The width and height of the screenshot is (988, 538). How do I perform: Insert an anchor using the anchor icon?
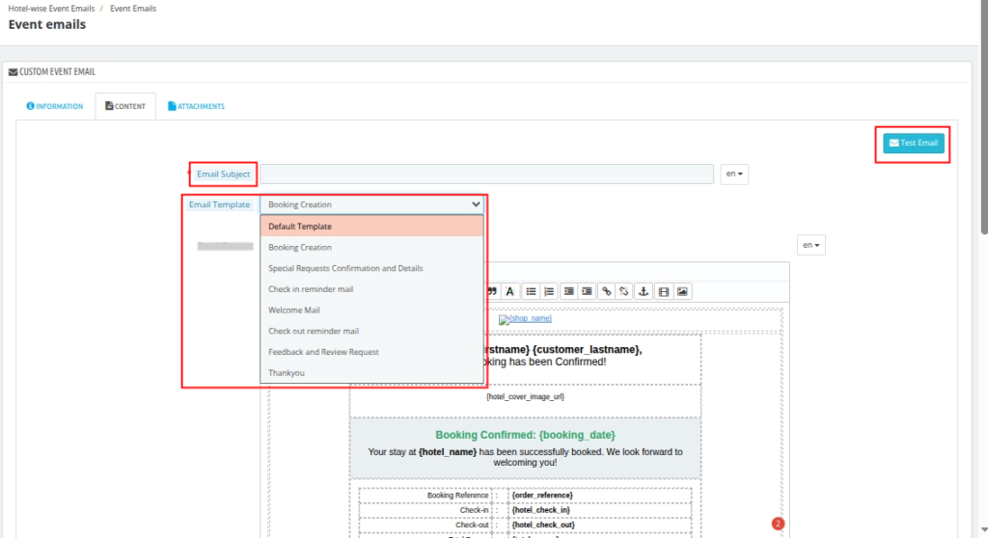pyautogui.click(x=645, y=291)
